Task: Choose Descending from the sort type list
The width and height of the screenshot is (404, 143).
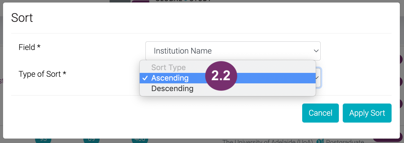Action: point(172,89)
